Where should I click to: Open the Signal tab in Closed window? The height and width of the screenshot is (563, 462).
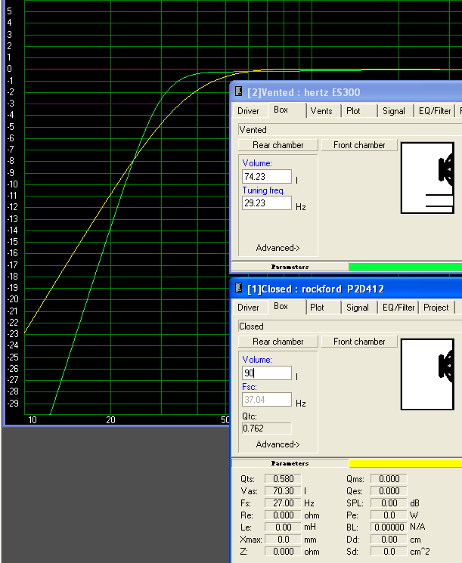pos(358,308)
